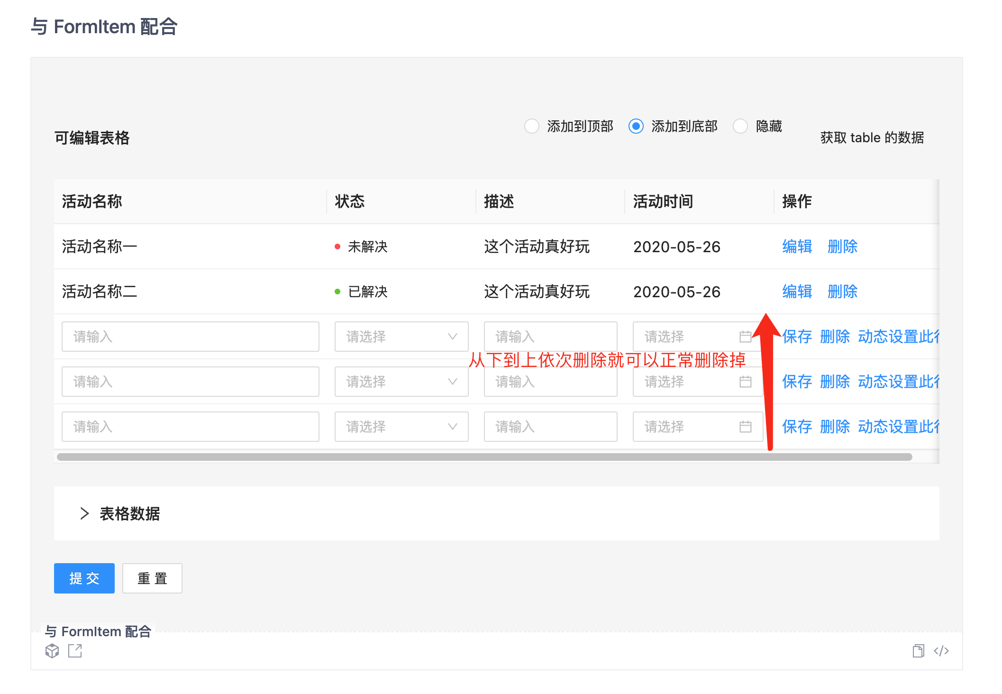This screenshot has height=694, width=1002.
Task: Show the source code via the </> icon
Action: point(941,651)
